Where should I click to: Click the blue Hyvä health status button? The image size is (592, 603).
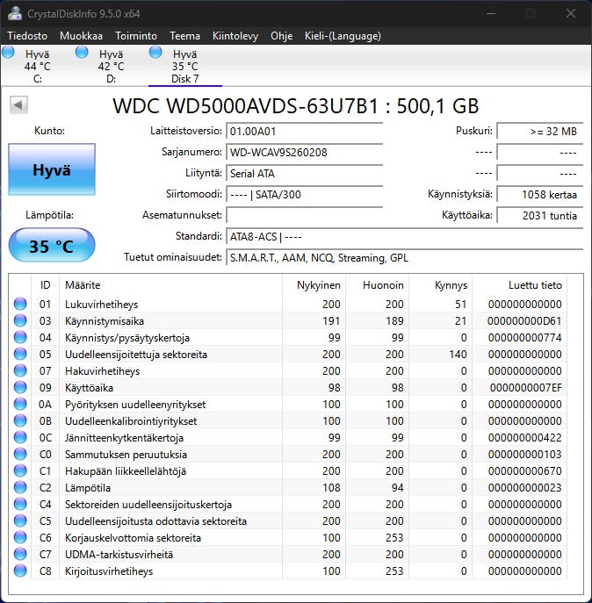click(x=51, y=170)
